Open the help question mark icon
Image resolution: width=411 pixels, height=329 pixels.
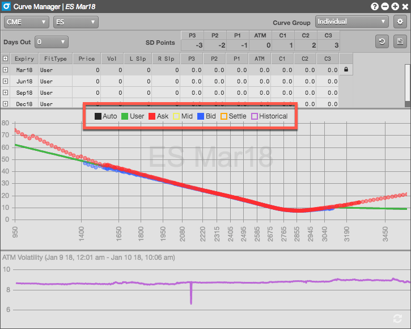pos(375,7)
